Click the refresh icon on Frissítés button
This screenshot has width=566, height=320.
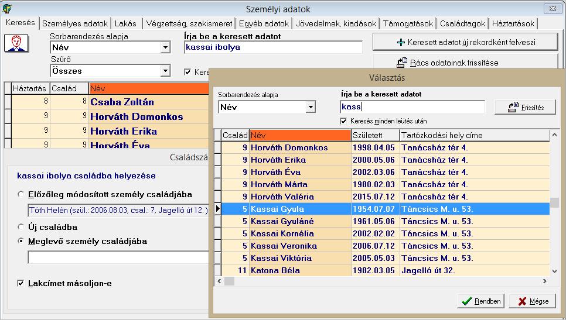tap(513, 107)
